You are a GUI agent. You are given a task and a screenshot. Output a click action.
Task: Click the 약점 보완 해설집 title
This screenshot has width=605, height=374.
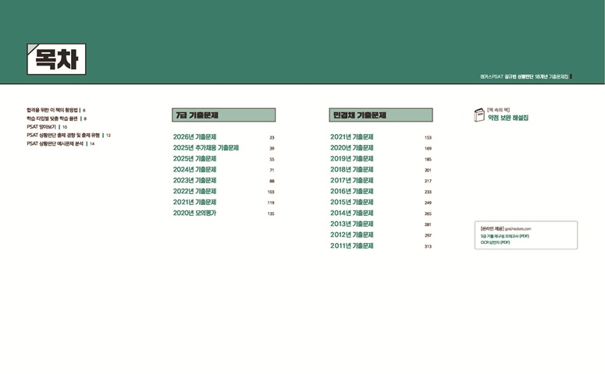pyautogui.click(x=507, y=118)
